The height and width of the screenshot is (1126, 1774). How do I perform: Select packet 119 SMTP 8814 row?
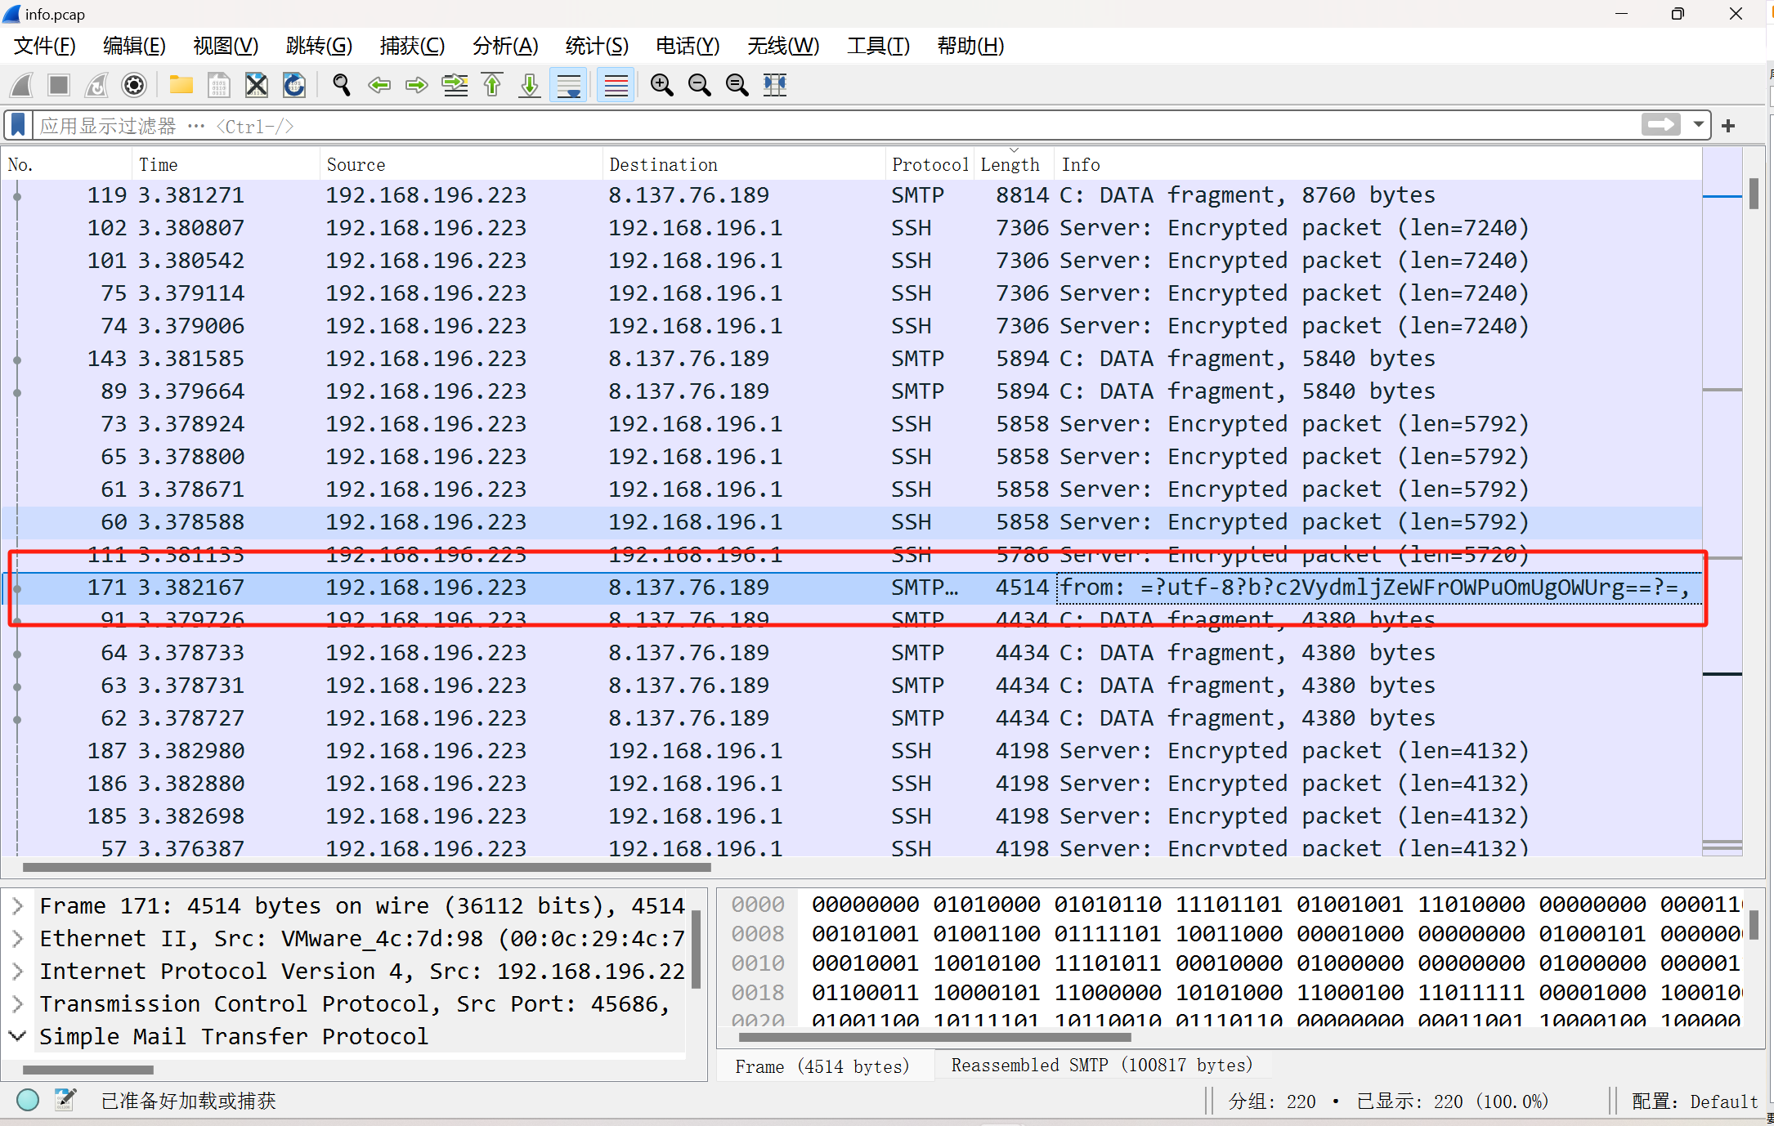[x=852, y=195]
